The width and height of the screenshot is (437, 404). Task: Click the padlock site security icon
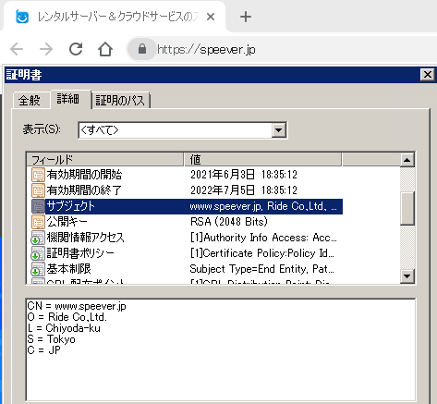coord(142,49)
